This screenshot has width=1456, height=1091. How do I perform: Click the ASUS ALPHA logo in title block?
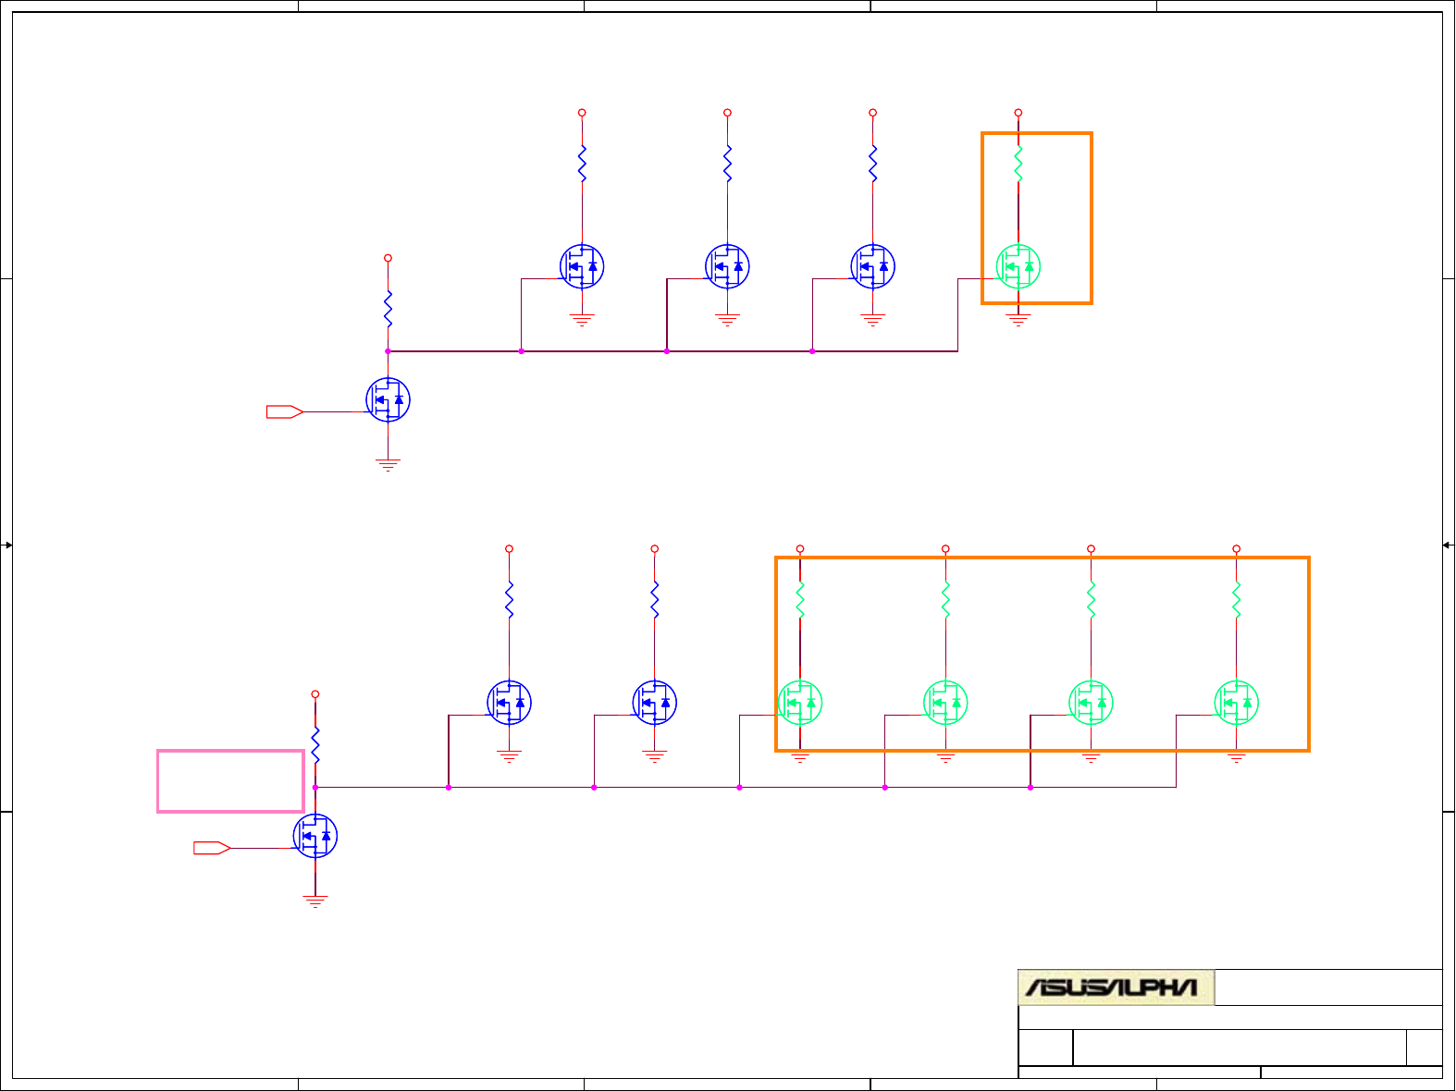1116,987
